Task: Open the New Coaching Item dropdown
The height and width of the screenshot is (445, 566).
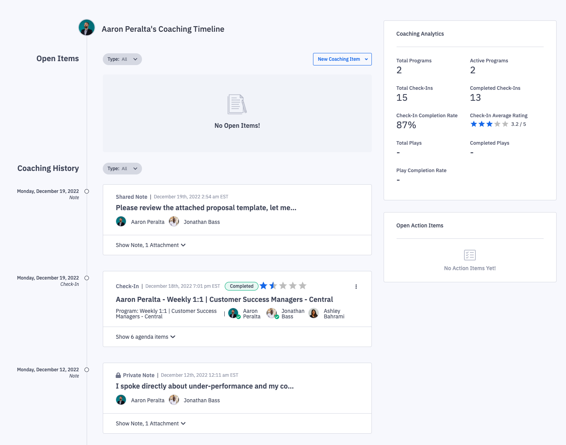Action: coord(342,59)
